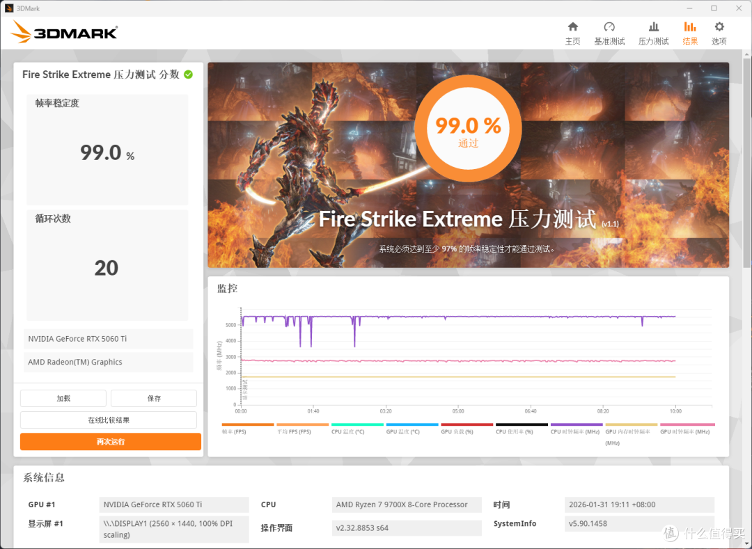Toggle CPU 温度 legend series
The width and height of the screenshot is (752, 549).
click(357, 429)
